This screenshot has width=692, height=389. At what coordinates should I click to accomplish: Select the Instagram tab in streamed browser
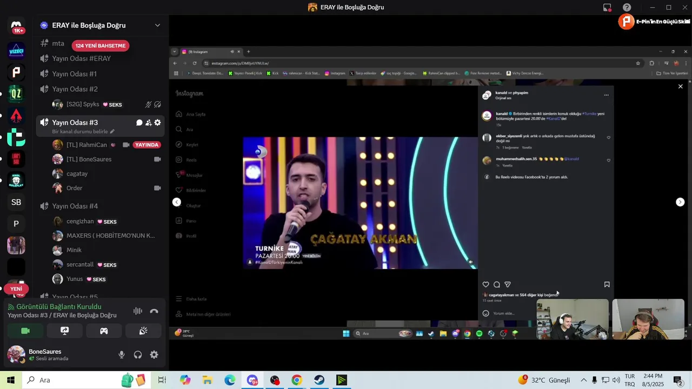pyautogui.click(x=211, y=51)
